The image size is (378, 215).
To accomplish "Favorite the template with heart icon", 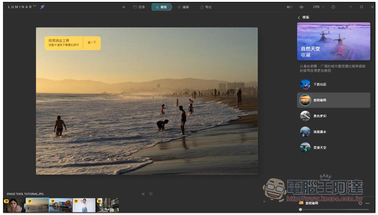I will (360, 203).
